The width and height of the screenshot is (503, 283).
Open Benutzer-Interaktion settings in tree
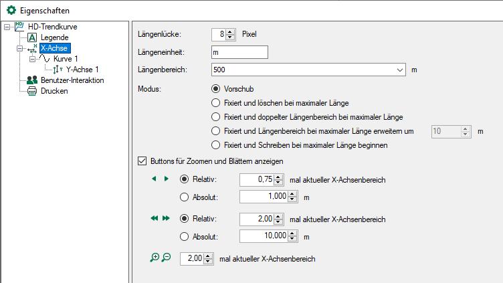(x=72, y=80)
